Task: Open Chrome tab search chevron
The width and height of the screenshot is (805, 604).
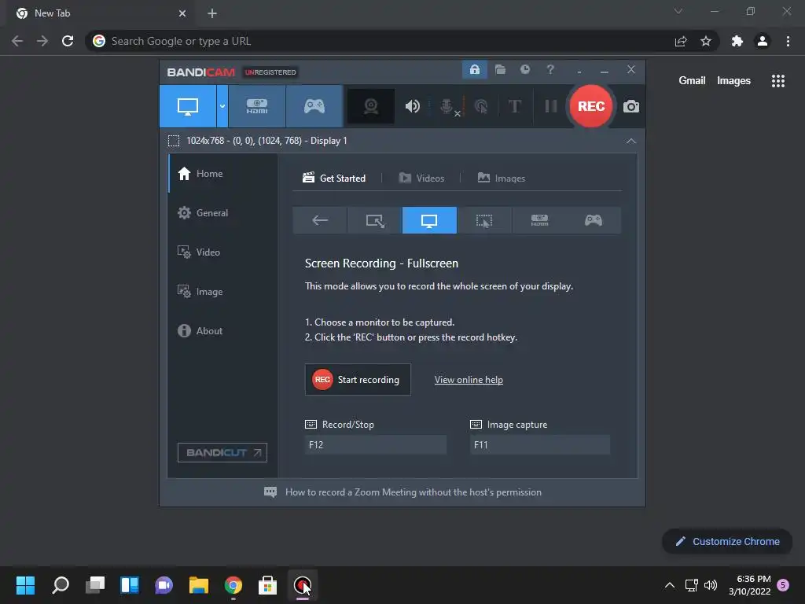Action: tap(678, 11)
